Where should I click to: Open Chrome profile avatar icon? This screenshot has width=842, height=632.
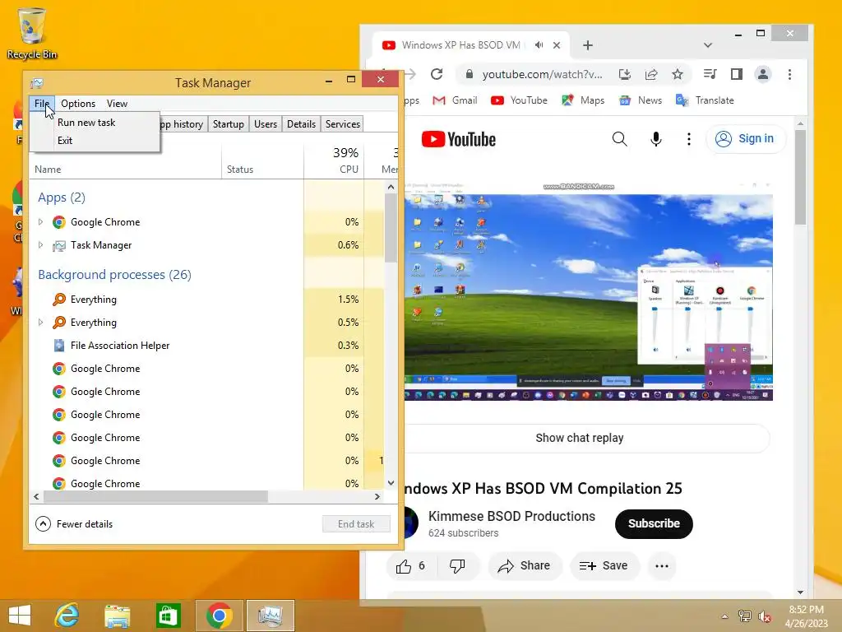tap(763, 74)
